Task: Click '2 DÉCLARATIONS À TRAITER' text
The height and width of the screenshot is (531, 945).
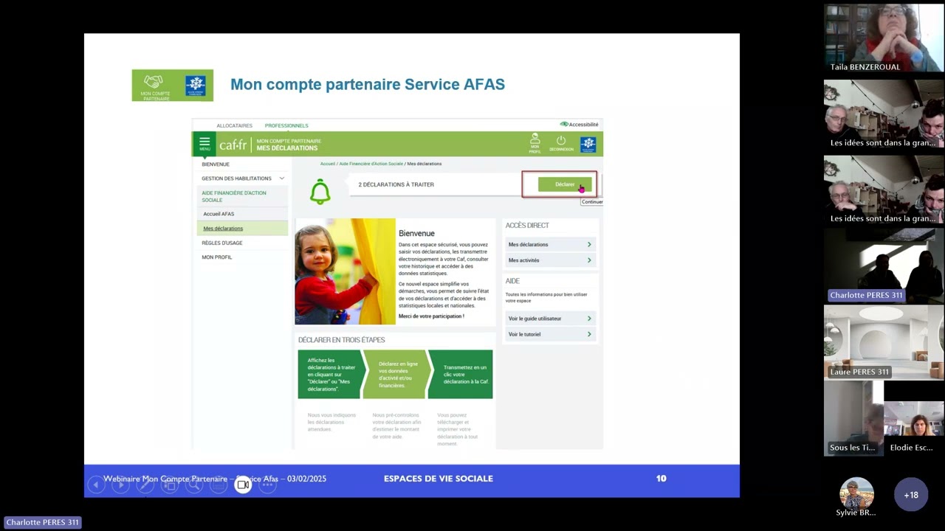Action: tap(396, 184)
